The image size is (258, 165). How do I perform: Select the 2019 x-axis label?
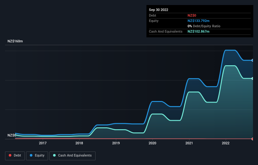point(116,143)
